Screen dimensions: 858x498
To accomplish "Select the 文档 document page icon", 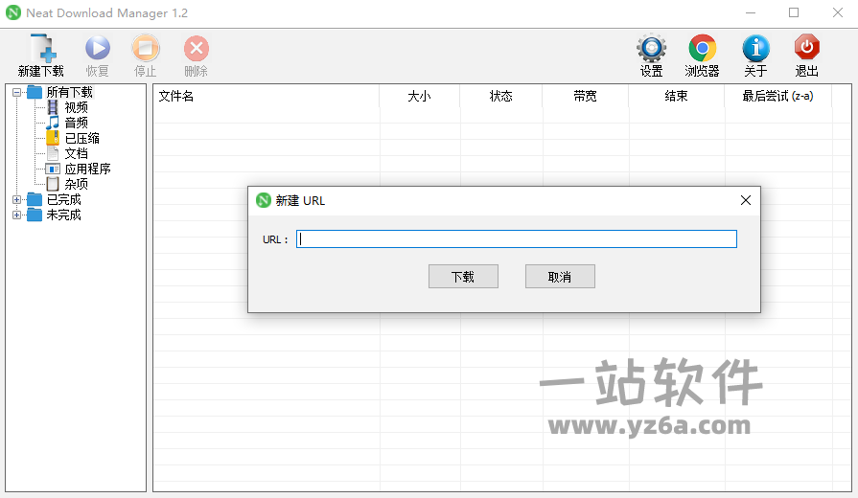I will (x=53, y=153).
